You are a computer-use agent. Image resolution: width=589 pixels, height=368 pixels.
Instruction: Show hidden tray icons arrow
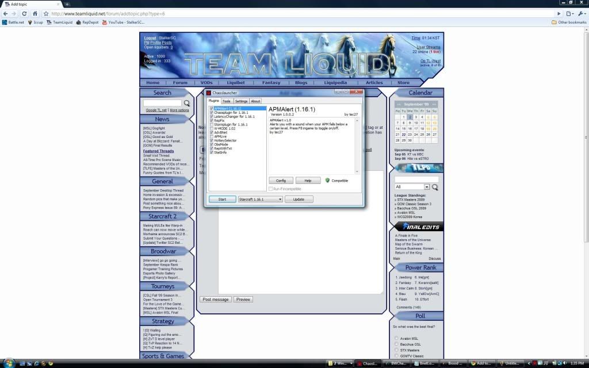point(529,363)
